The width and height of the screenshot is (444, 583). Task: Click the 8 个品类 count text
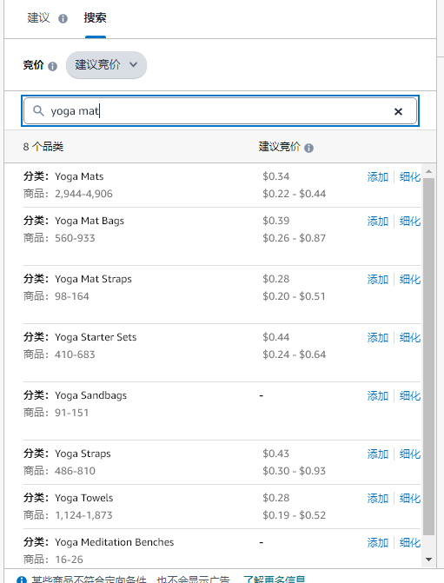tap(43, 147)
